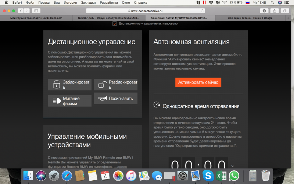This screenshot has height=184, width=294.
Task: Open Mail stamp icon in the Dock
Action: pyautogui.click(x=196, y=176)
